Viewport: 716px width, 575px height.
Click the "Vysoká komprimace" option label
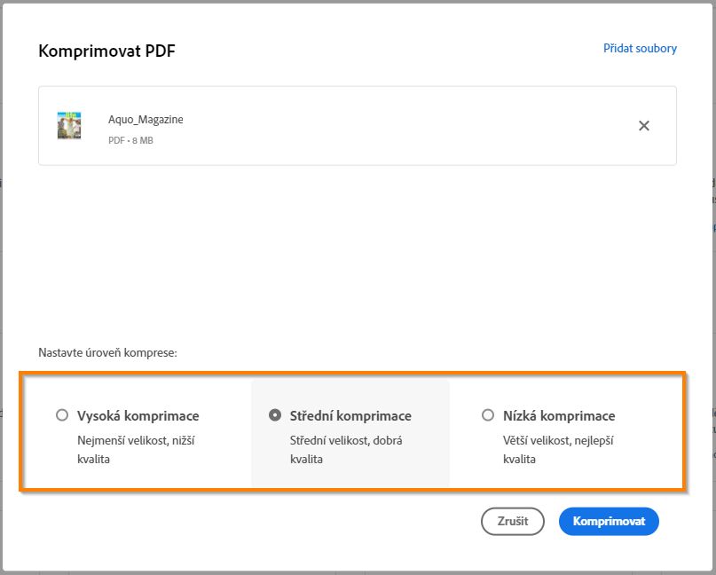[138, 415]
